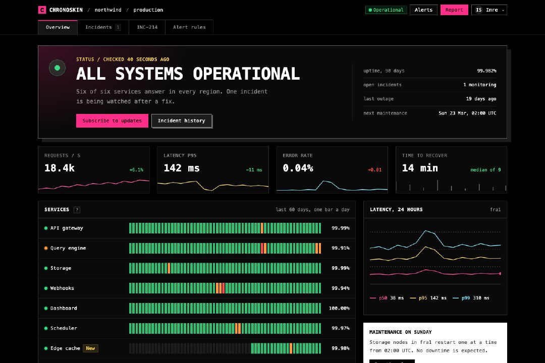Click the red bar in Query engine row

(x=262, y=248)
